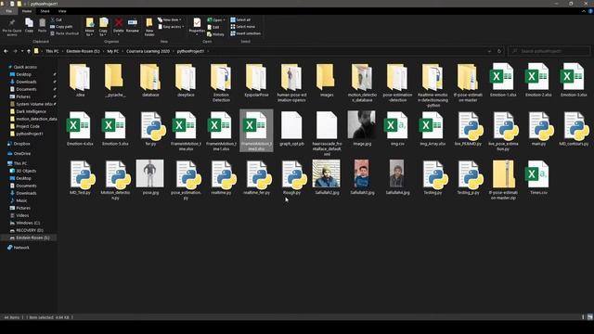This screenshot has width=594, height=334.
Task: Switch to large icons view button
Action: (590, 317)
